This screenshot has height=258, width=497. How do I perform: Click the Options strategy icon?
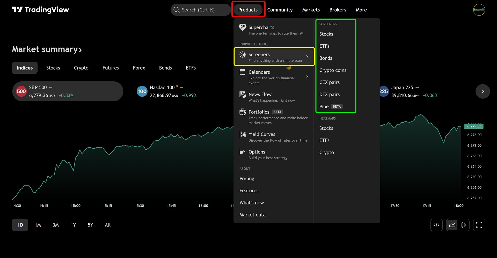243,152
